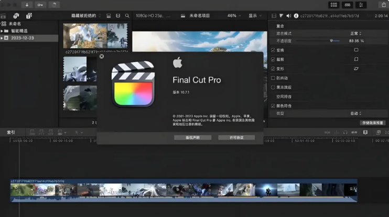This screenshot has height=217, width=389.
Task: Open the audio inspector speaker icon
Action: click(x=288, y=16)
